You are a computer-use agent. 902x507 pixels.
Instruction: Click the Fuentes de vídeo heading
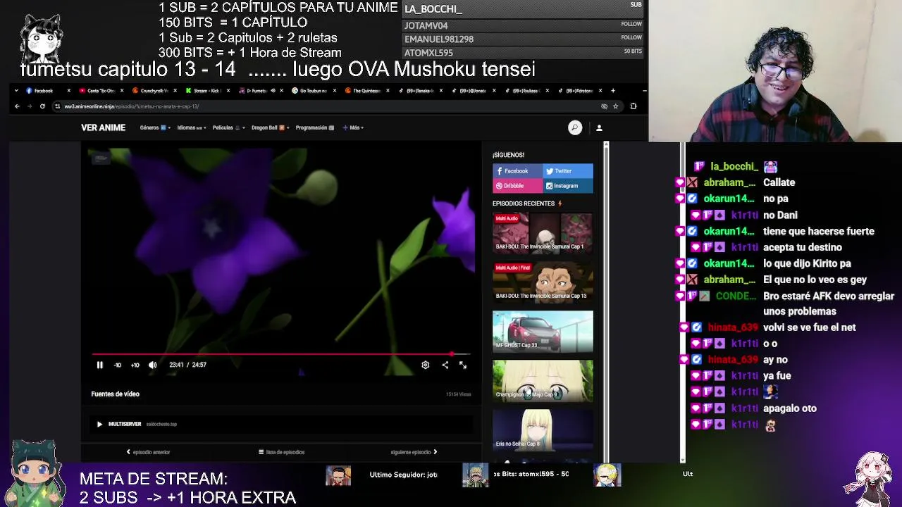click(x=115, y=394)
